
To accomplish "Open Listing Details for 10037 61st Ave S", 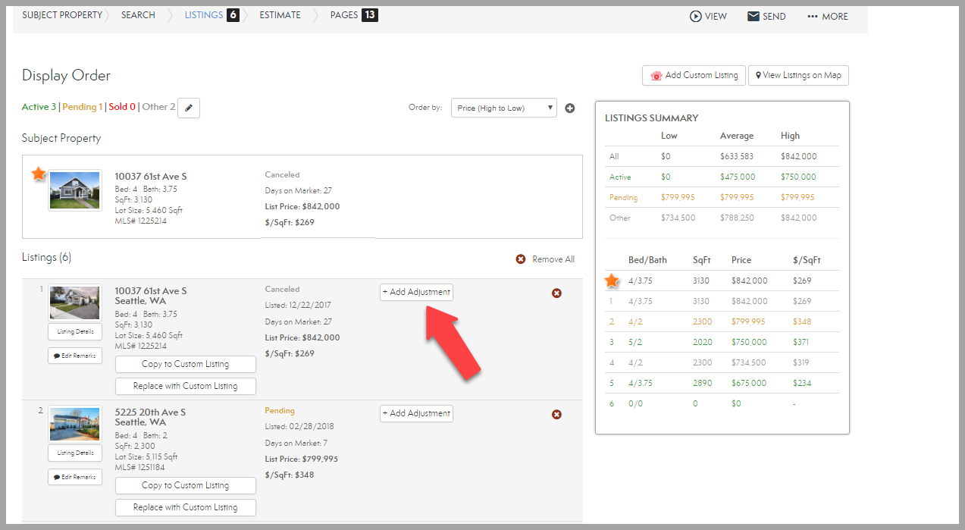I will [75, 331].
